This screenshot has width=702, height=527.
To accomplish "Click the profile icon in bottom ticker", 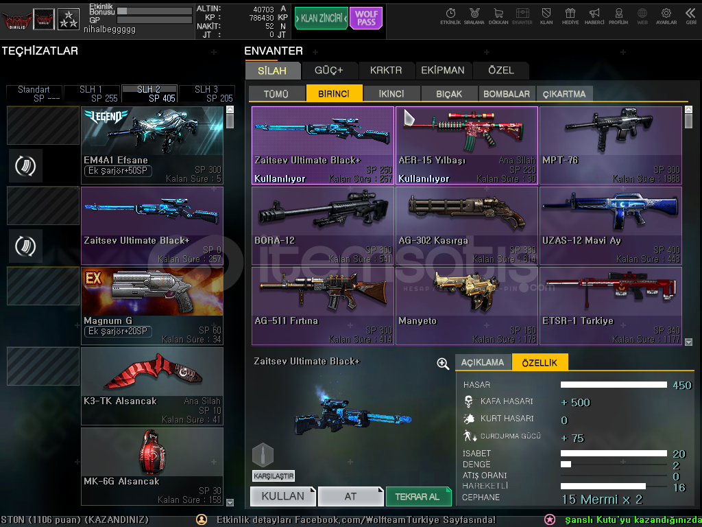I will (x=202, y=520).
